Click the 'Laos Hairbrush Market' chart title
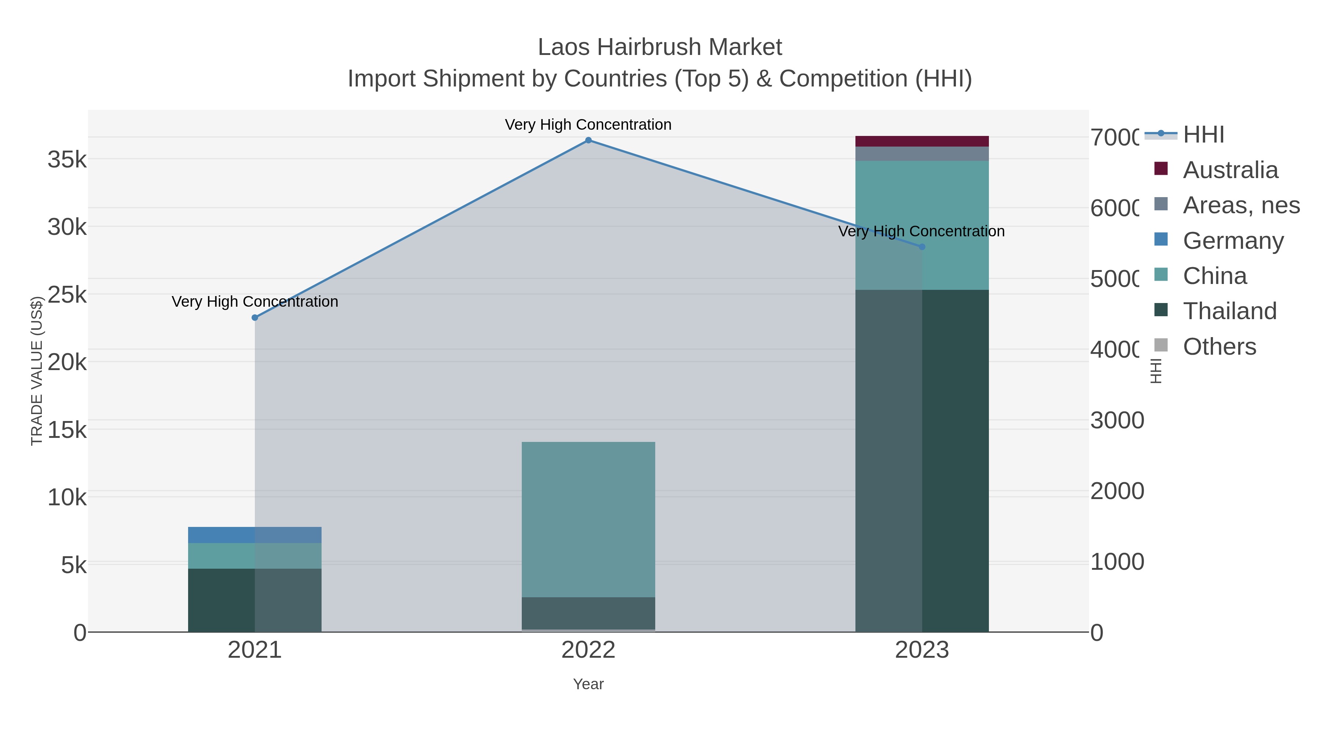 pos(660,47)
